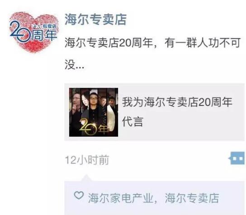
Task: Open the 海尔家电产业 liker profile
Action: (121, 198)
